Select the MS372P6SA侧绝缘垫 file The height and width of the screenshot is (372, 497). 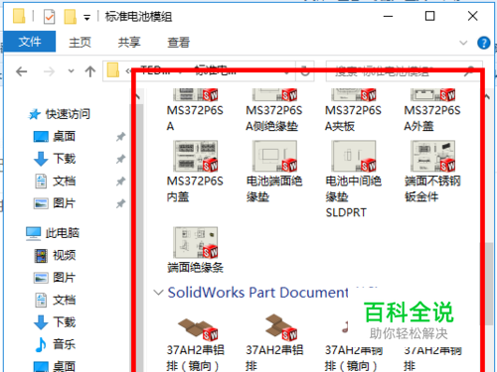(x=274, y=110)
